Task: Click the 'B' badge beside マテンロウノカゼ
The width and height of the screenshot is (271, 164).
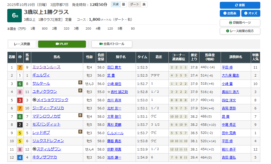Action: tap(80, 115)
